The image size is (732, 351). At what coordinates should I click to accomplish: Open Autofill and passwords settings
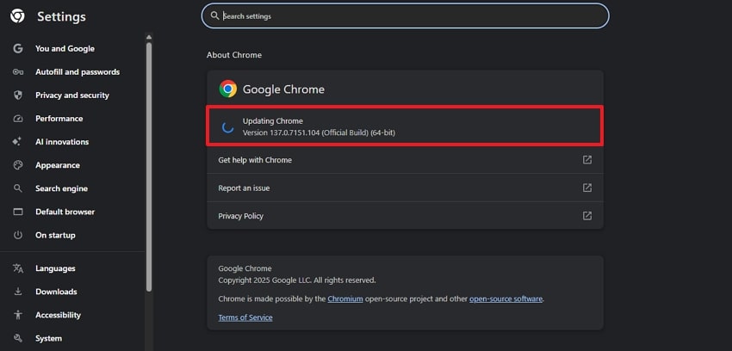click(78, 71)
